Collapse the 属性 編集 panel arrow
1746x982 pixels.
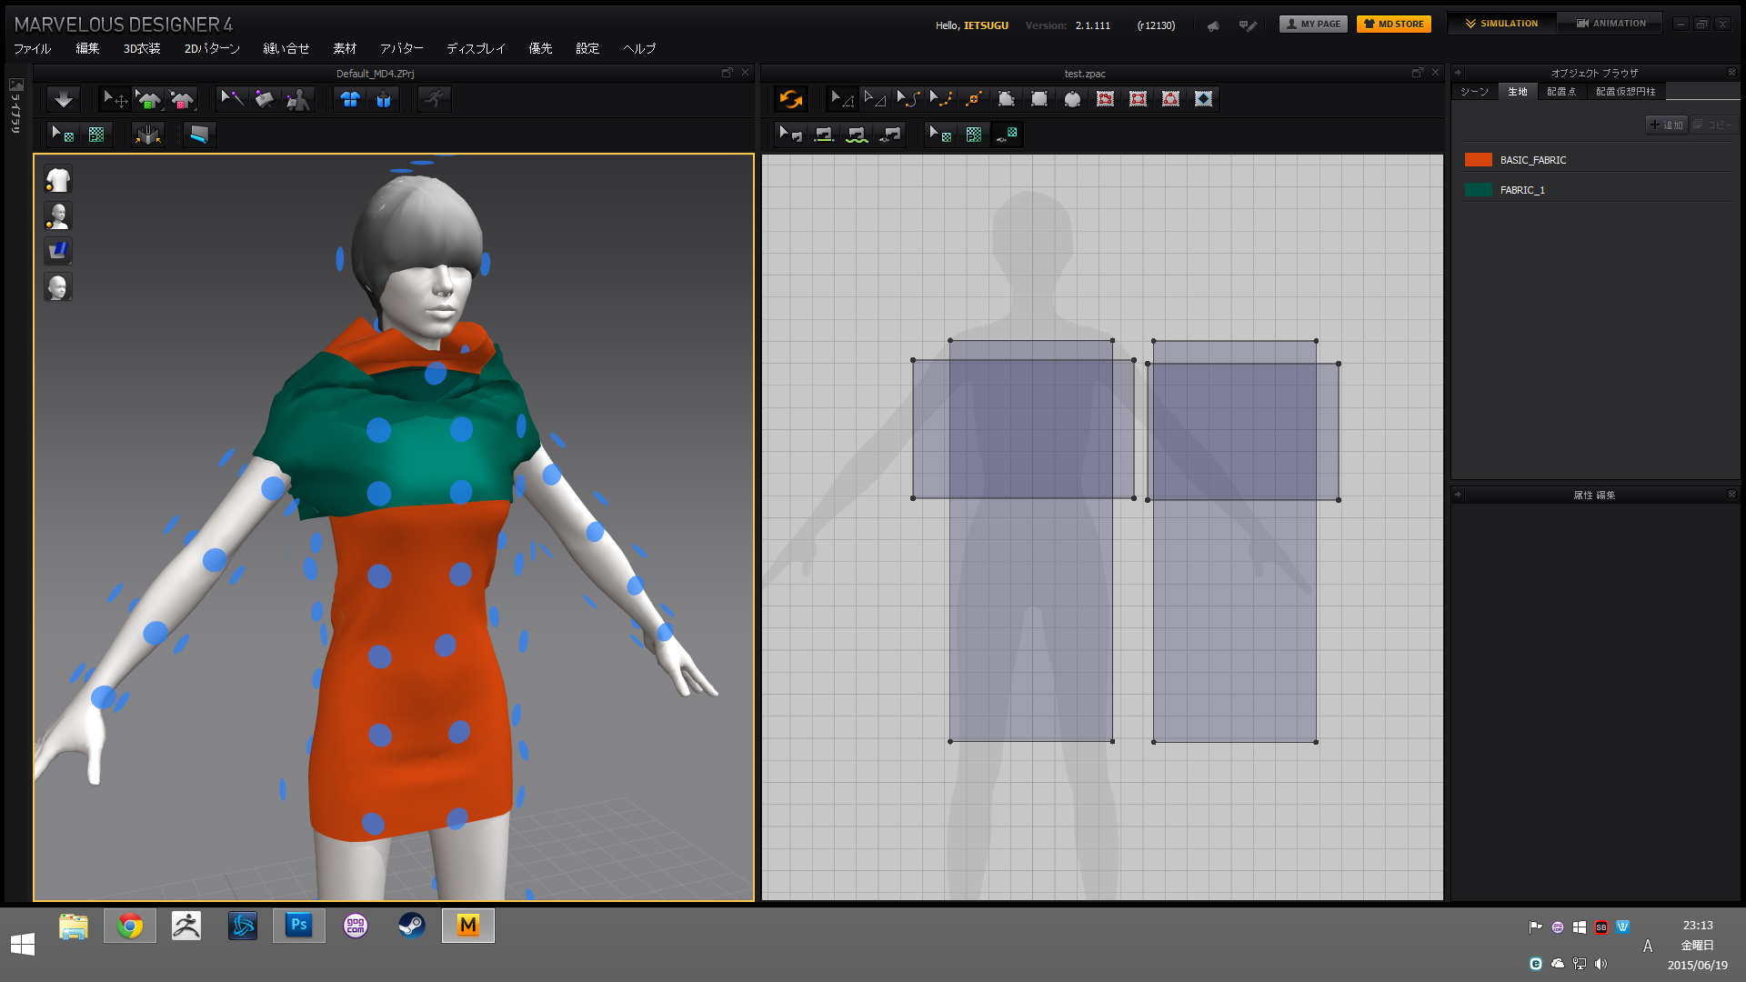click(1458, 495)
